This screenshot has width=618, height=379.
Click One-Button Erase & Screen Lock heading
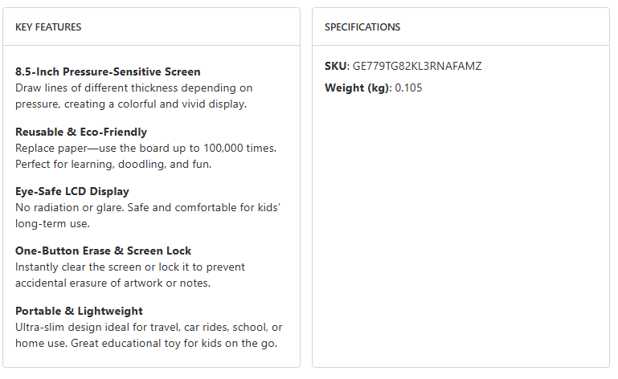point(104,251)
